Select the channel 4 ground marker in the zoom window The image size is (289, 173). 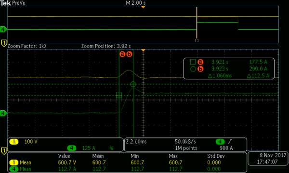3,113
